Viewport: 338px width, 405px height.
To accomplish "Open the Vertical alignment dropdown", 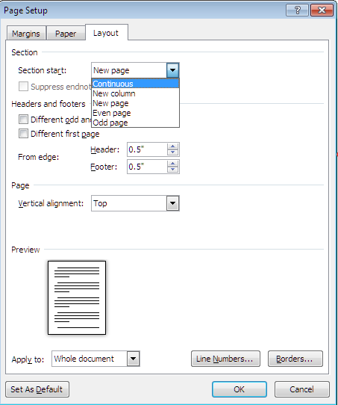I will pos(172,203).
